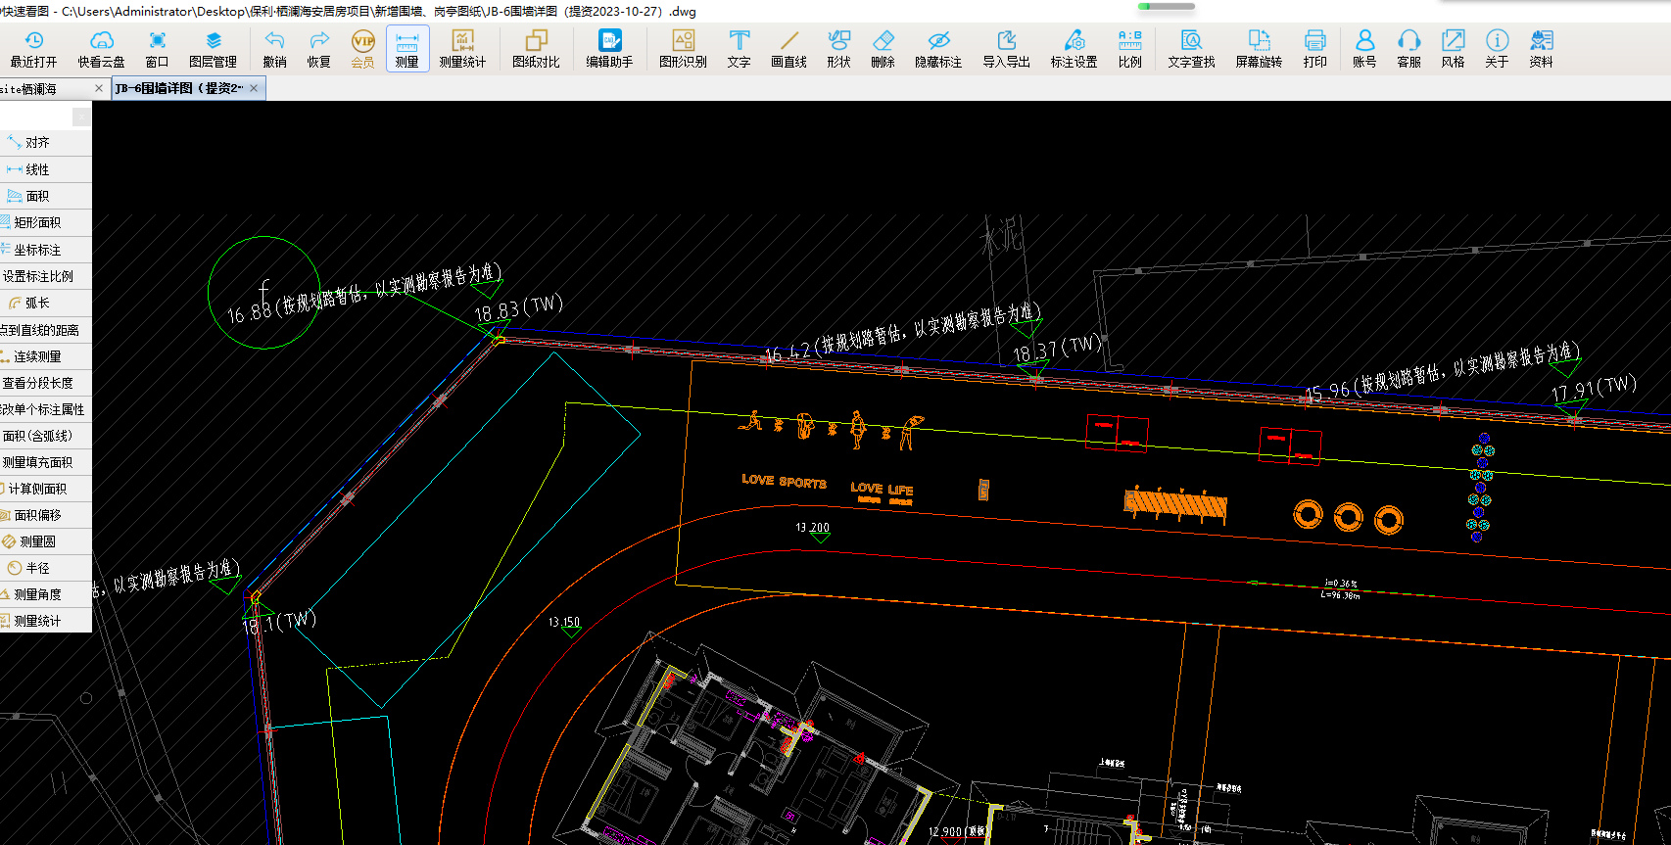This screenshot has height=845, width=1671.
Task: Click 查看分段长度 view segment lengths
Action: (46, 383)
